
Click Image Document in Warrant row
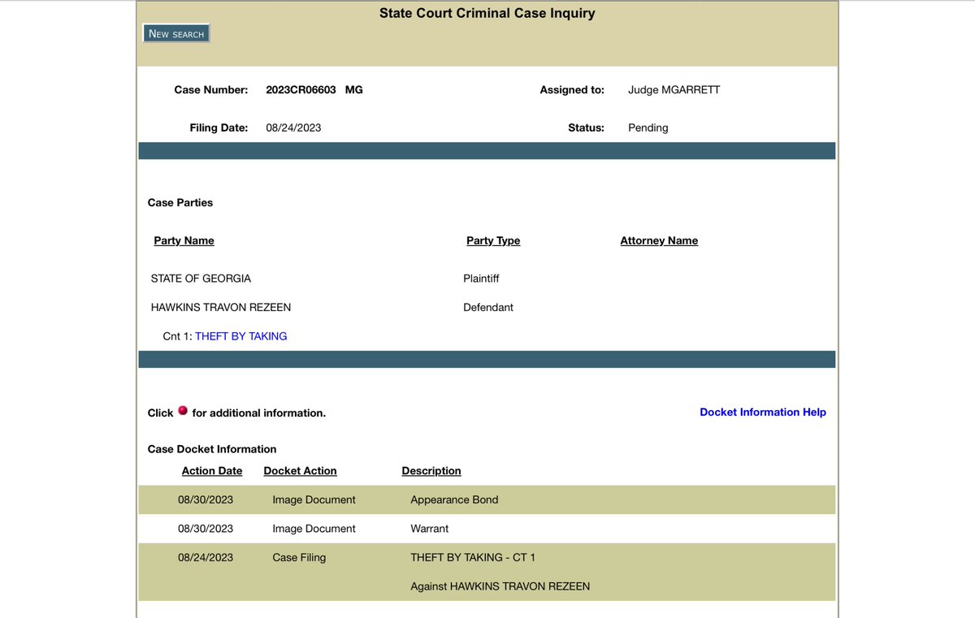314,529
